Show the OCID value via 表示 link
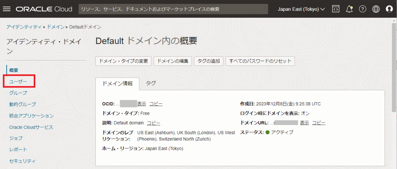Screen dimensions: 397x169 click(142, 104)
